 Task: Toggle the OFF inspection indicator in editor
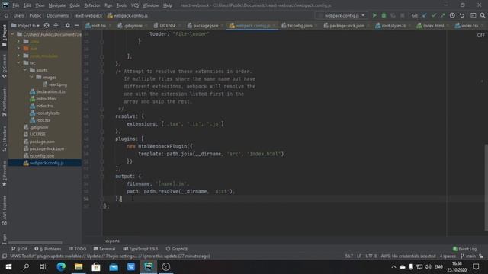click(480, 35)
